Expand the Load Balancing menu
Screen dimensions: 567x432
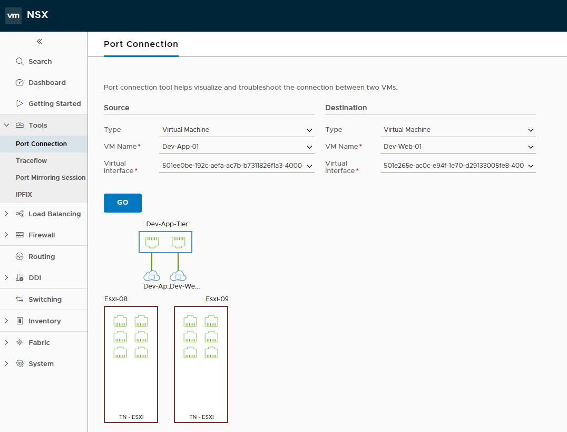[x=6, y=214]
